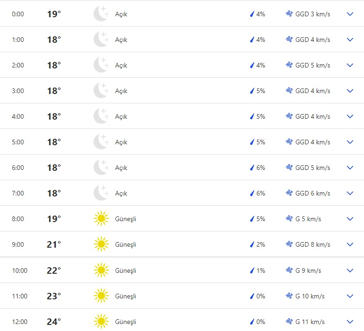This screenshot has height=331, width=364.
Task: Expand the 2:00 forecast row chevron
Action: 351,65
